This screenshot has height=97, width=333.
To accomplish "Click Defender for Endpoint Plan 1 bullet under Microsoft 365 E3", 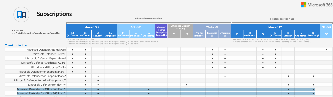I will tap(72, 72).
